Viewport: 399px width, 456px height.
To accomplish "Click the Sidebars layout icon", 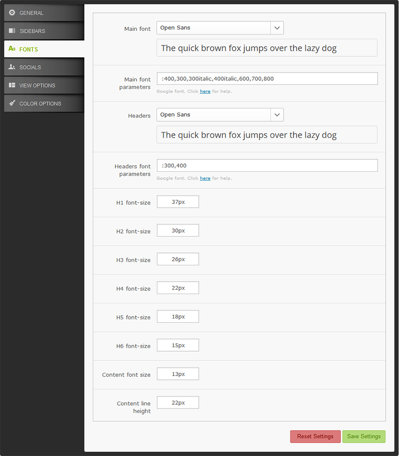I will pyautogui.click(x=12, y=30).
